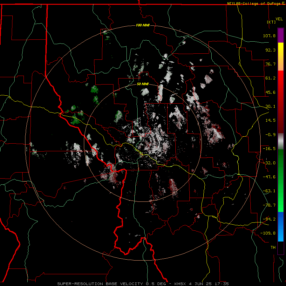Click the -47.6 value on velocity scale

point(269,177)
